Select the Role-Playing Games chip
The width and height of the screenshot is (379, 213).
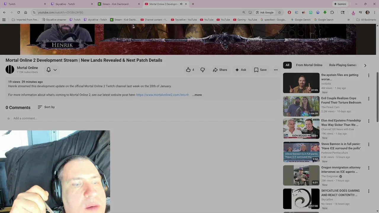pyautogui.click(x=343, y=65)
